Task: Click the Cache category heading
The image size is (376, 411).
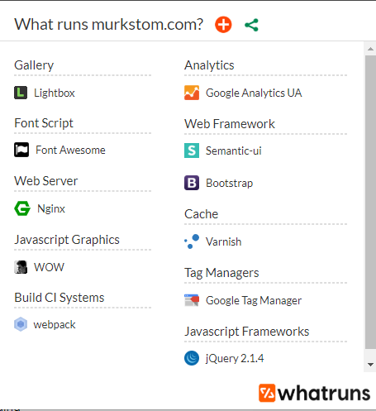Action: coord(201,214)
